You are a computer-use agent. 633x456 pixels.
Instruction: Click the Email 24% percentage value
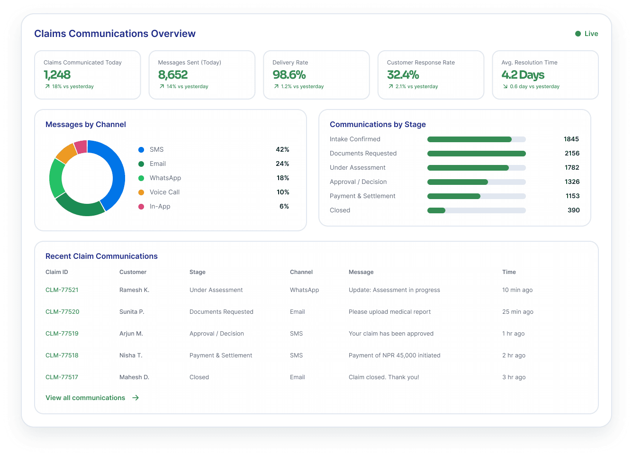[282, 164]
